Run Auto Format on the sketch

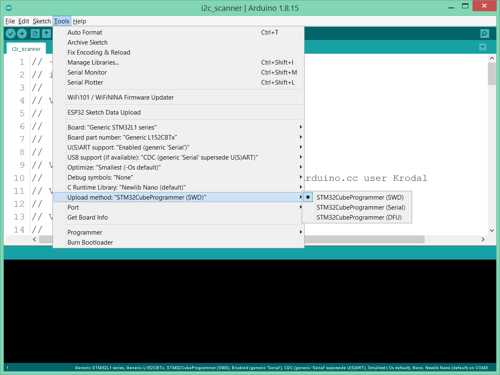(179, 32)
